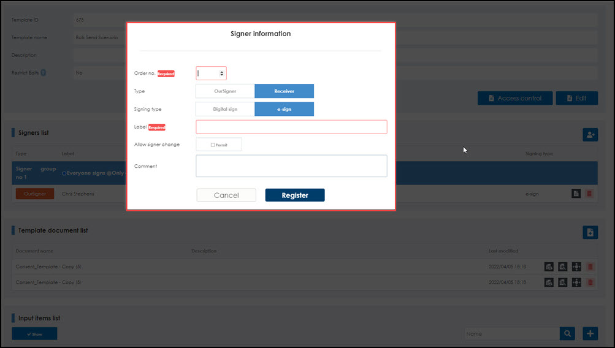Choose Receiver as the Type
Viewport: 615px width, 348px height.
point(284,91)
